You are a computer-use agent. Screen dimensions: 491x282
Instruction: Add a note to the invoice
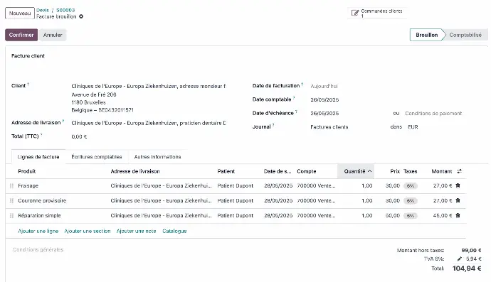click(136, 231)
